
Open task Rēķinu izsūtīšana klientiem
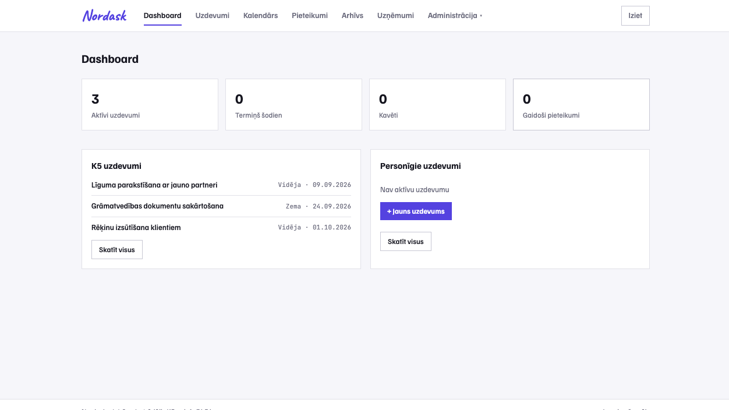click(x=221, y=228)
